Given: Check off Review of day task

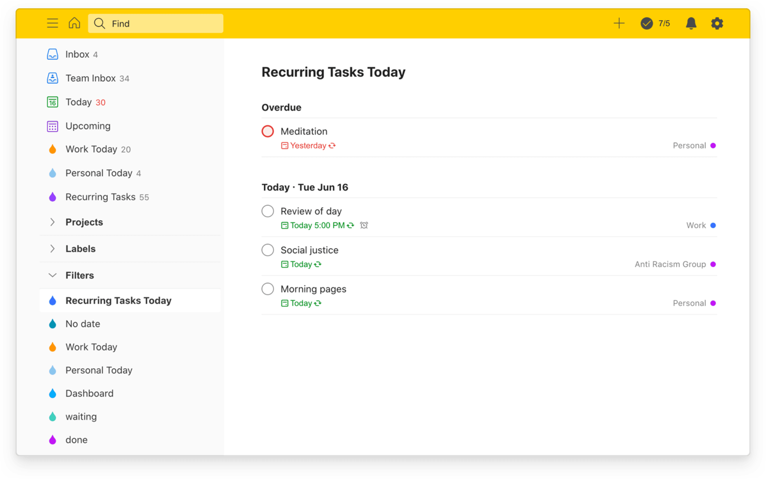Looking at the screenshot, I should [x=267, y=211].
